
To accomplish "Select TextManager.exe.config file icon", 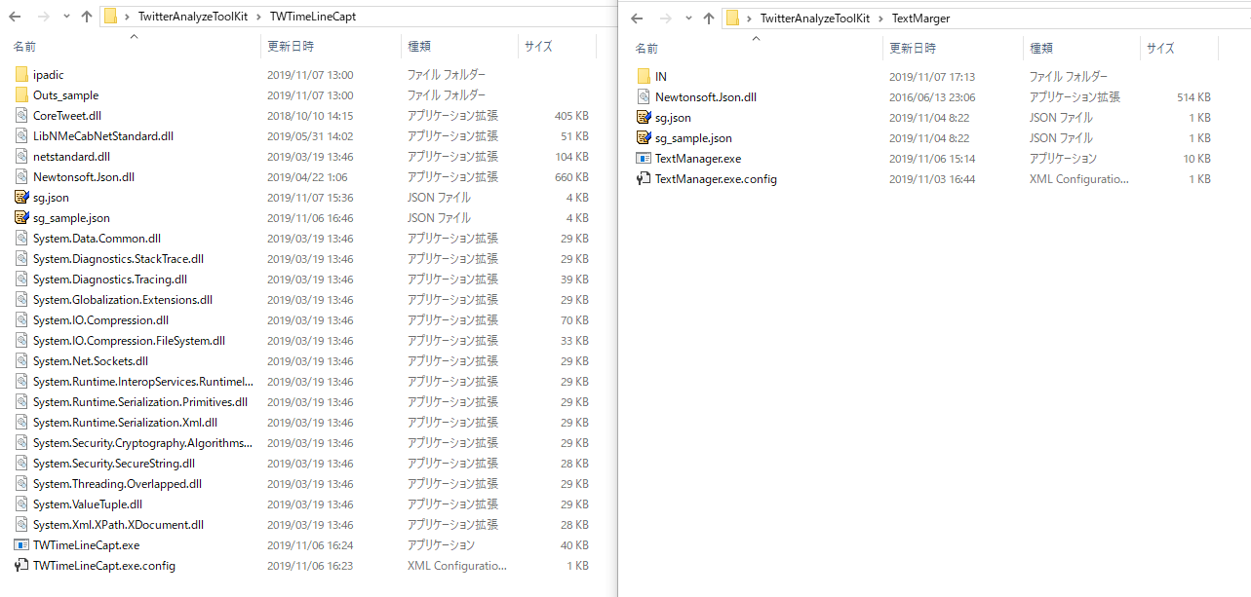I will pyautogui.click(x=644, y=179).
